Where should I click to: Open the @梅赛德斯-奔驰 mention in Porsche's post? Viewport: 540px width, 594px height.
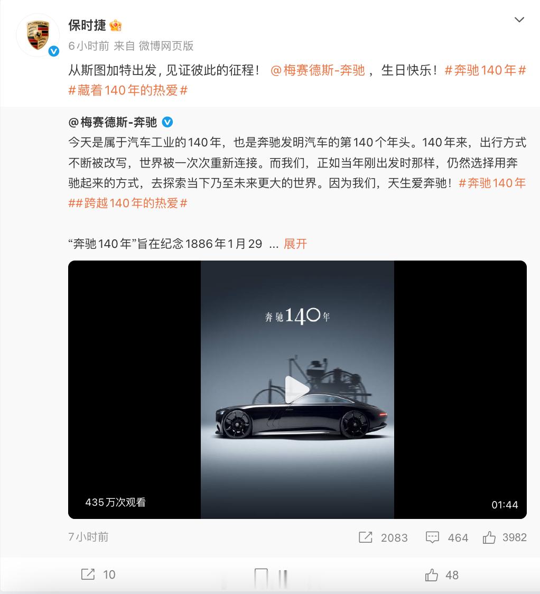click(x=318, y=70)
